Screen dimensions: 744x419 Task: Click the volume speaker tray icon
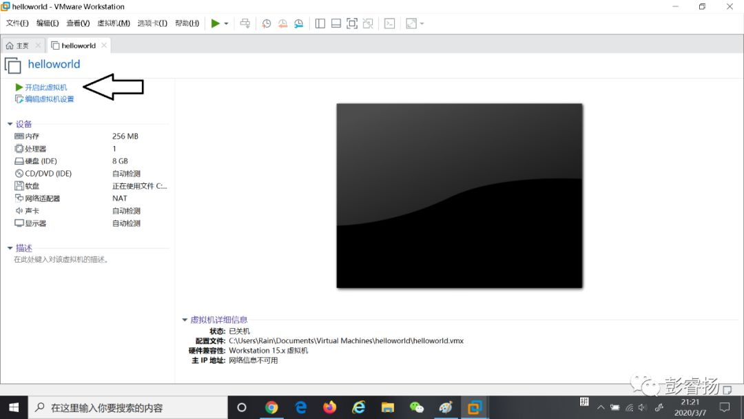pyautogui.click(x=643, y=407)
